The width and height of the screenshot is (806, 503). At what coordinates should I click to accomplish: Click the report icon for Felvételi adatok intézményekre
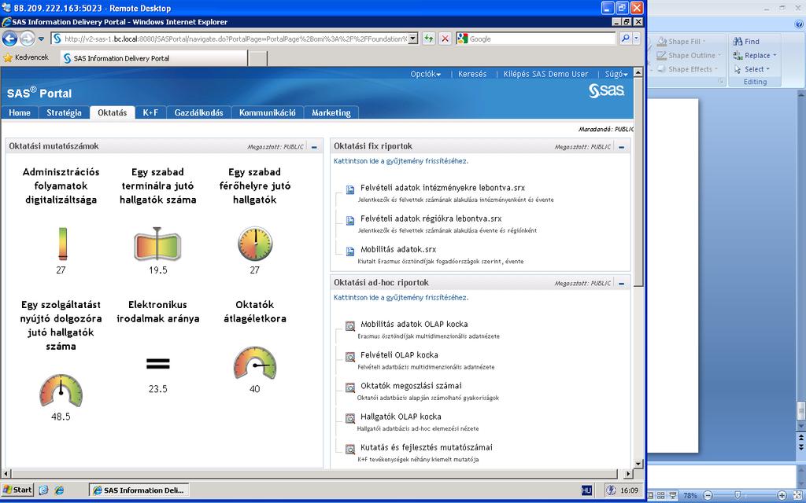point(350,189)
